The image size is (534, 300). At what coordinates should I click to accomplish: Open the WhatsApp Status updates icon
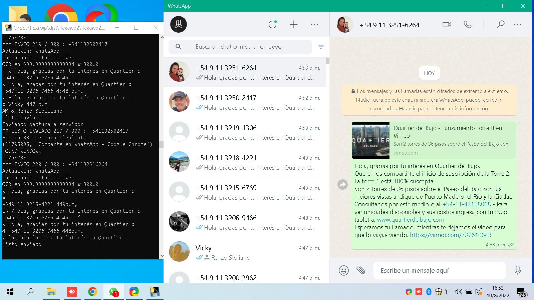pos(273,24)
